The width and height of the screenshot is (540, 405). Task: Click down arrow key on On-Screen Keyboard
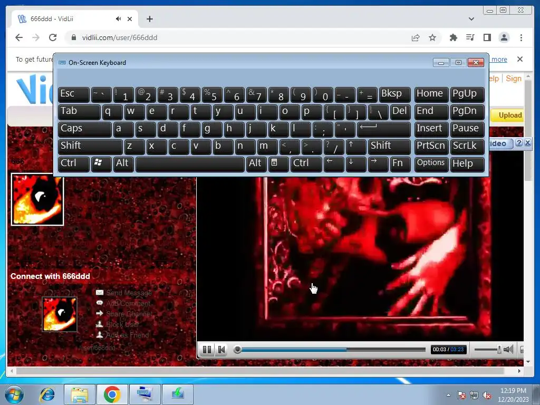(x=356, y=164)
